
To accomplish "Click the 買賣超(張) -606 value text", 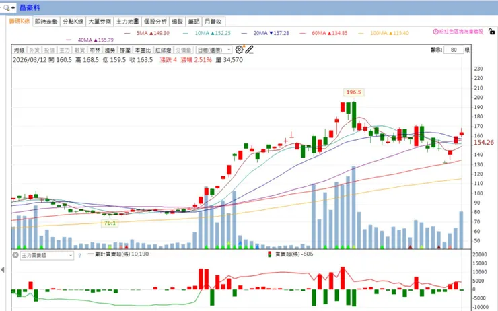I will [x=294, y=254].
